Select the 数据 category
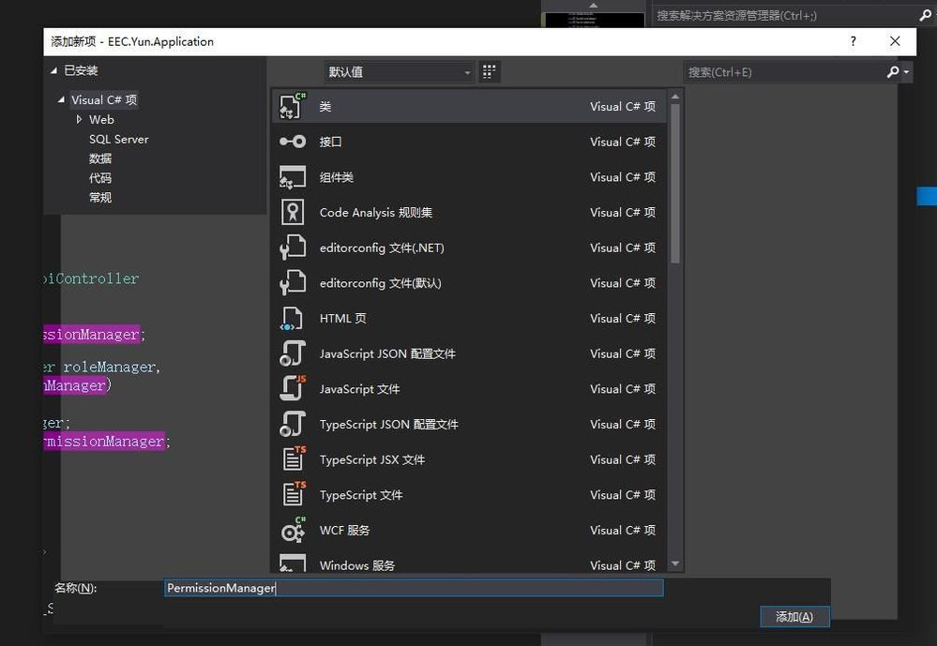This screenshot has width=937, height=646. pos(99,158)
